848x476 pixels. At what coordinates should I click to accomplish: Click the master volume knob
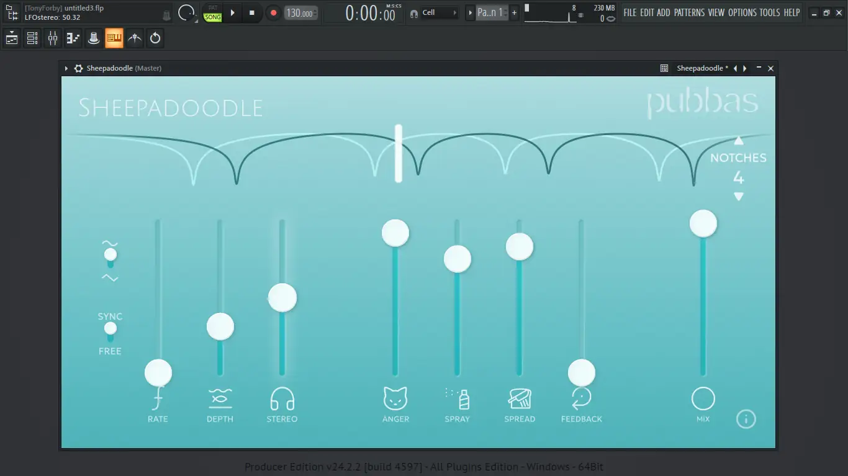pyautogui.click(x=186, y=12)
